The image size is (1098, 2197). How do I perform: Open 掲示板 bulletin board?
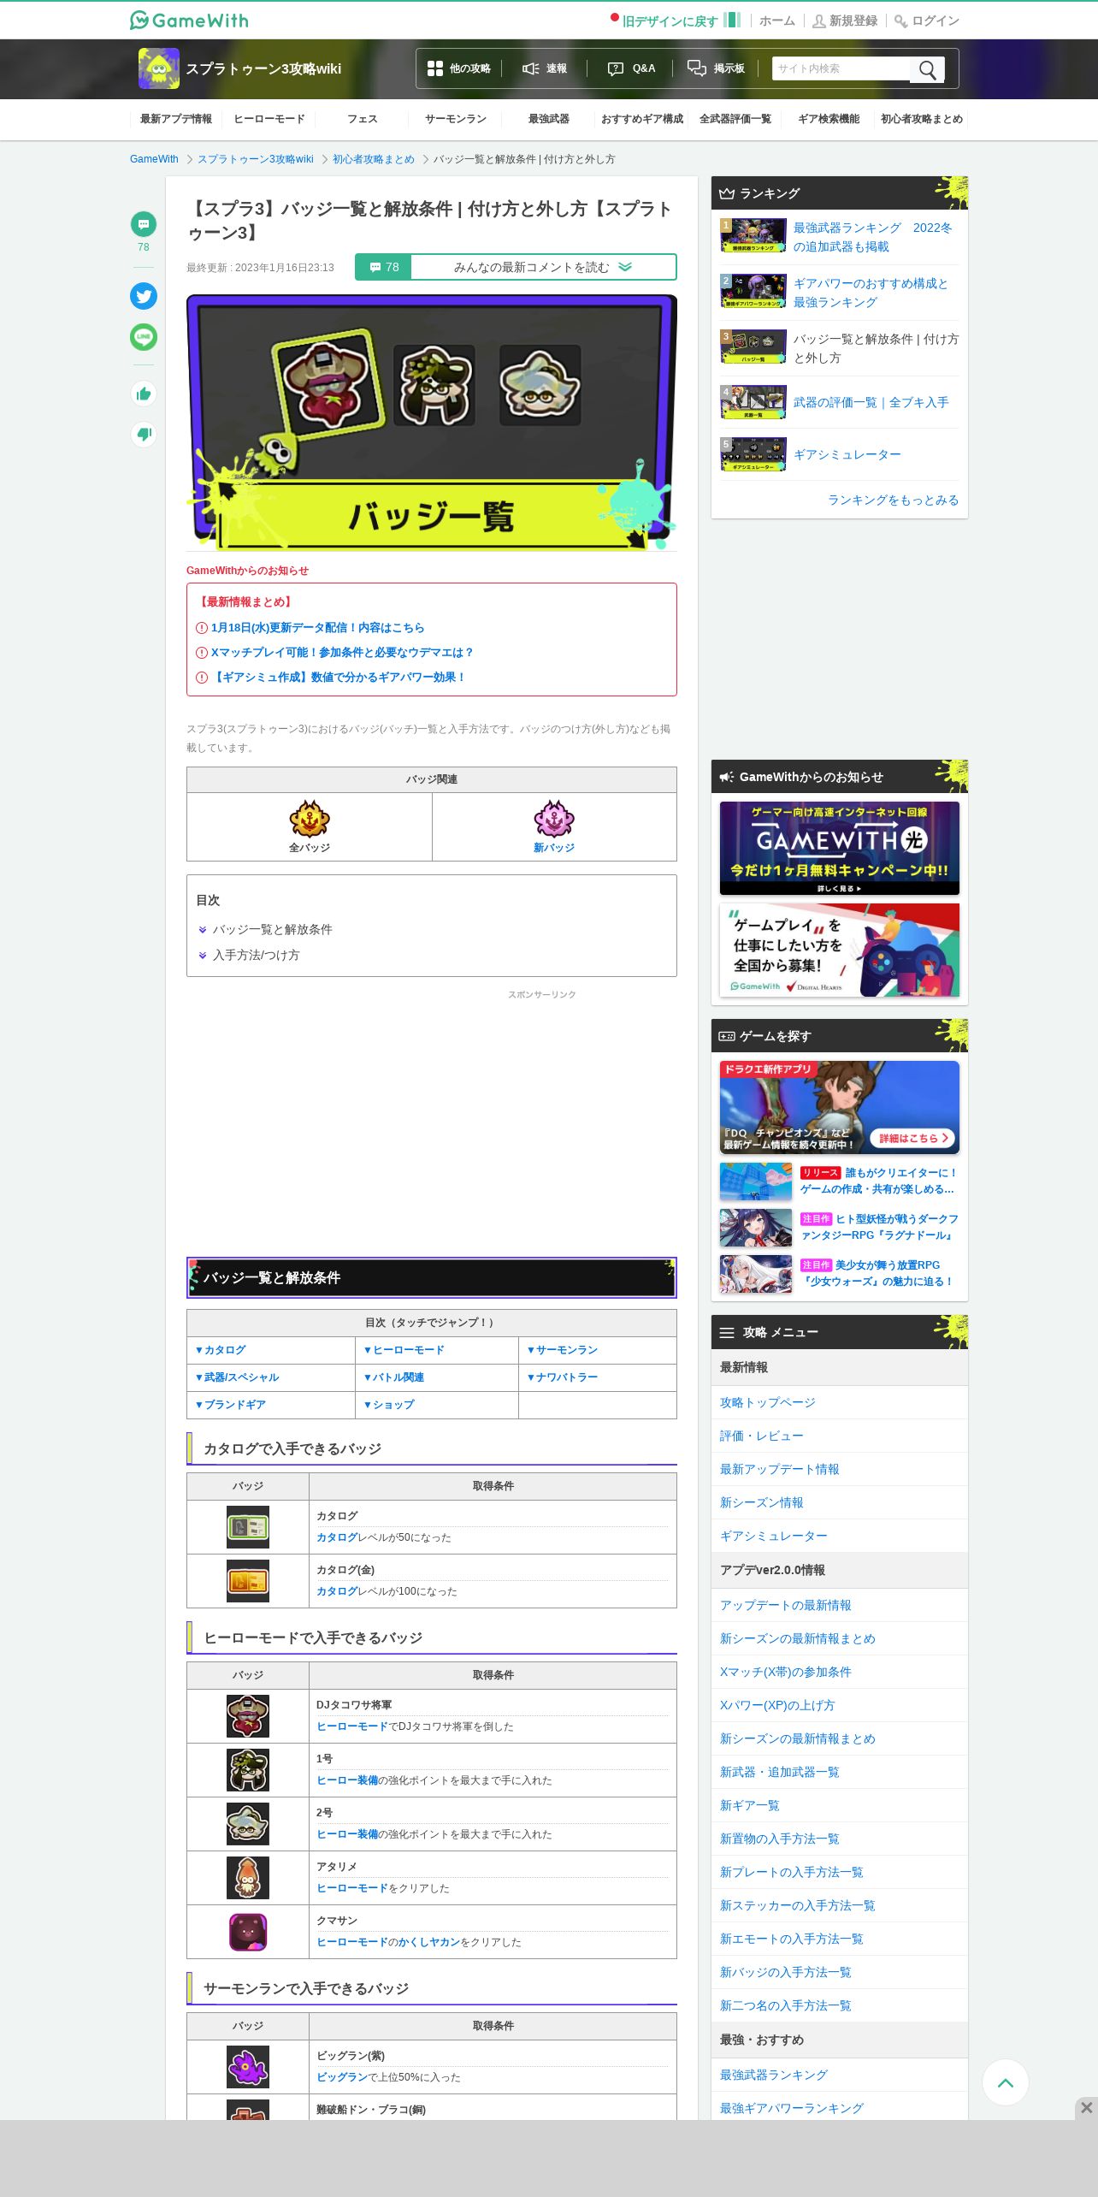pos(717,68)
